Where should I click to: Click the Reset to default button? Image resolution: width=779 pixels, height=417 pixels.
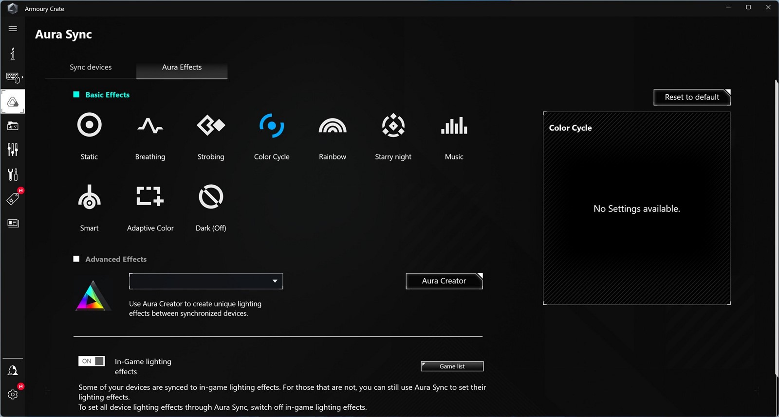pyautogui.click(x=692, y=97)
